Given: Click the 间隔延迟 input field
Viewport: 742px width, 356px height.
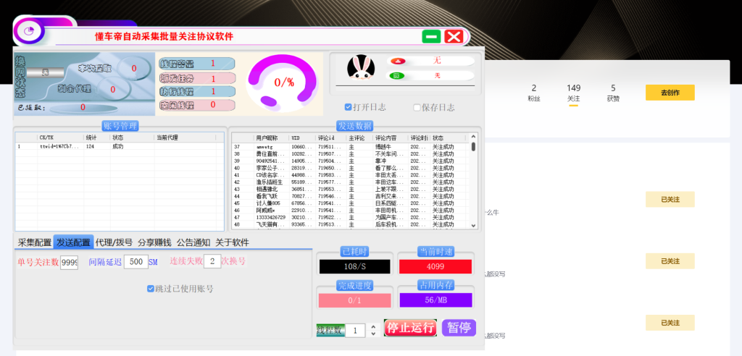Looking at the screenshot, I should (136, 262).
